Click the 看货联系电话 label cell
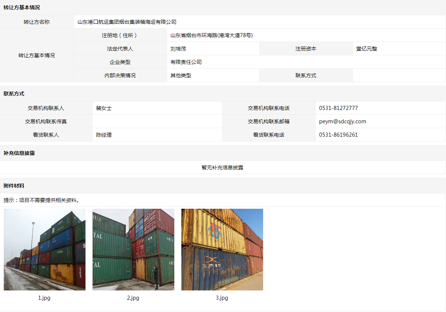Screen dimensions: 446x312 [269, 135]
